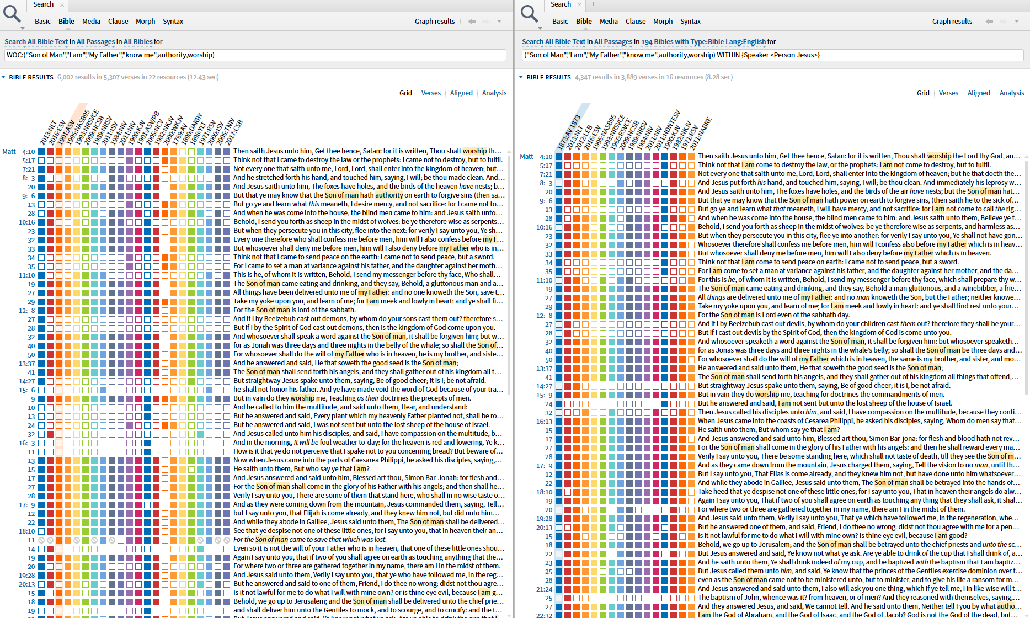This screenshot has height=618, width=1030.
Task: Click back arrow in left panel toolbar
Action: coord(472,22)
